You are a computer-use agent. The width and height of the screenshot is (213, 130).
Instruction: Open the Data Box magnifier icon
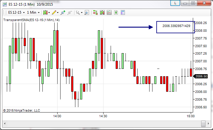87,12
